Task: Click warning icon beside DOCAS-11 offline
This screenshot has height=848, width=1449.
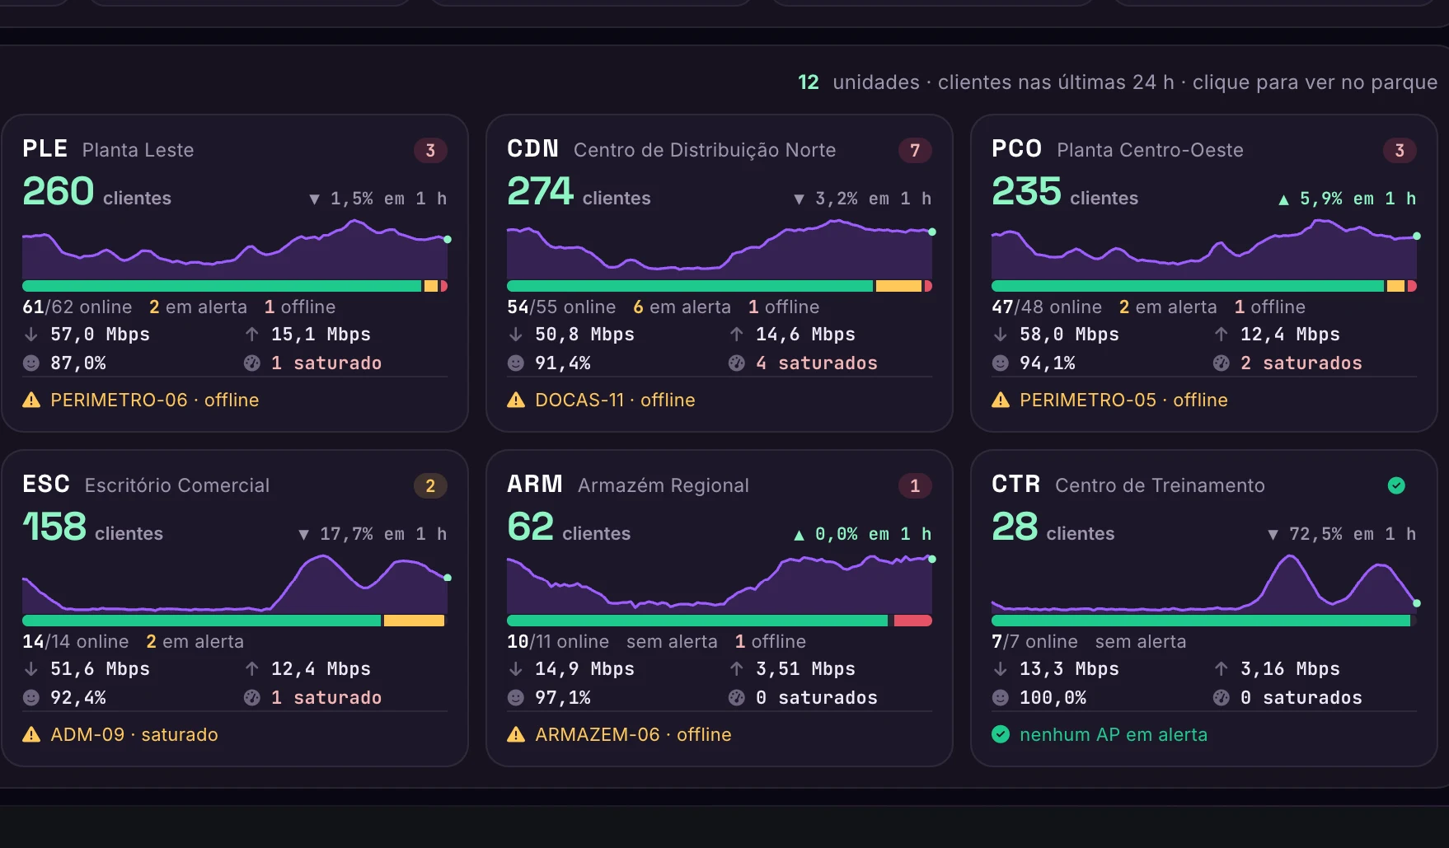Action: (516, 400)
